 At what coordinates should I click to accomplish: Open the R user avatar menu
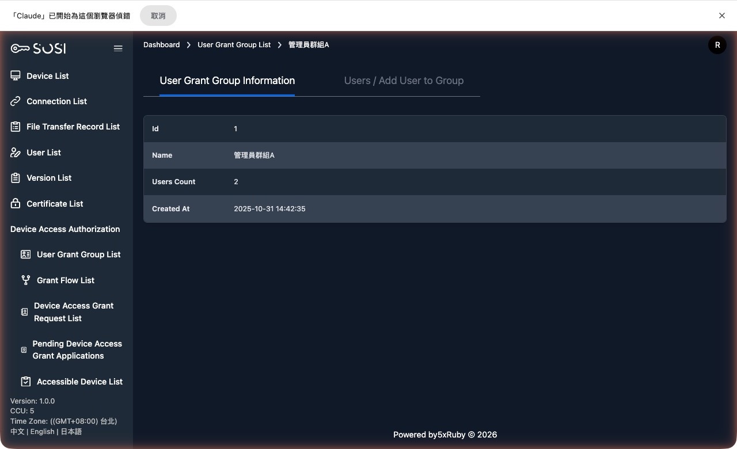717,45
